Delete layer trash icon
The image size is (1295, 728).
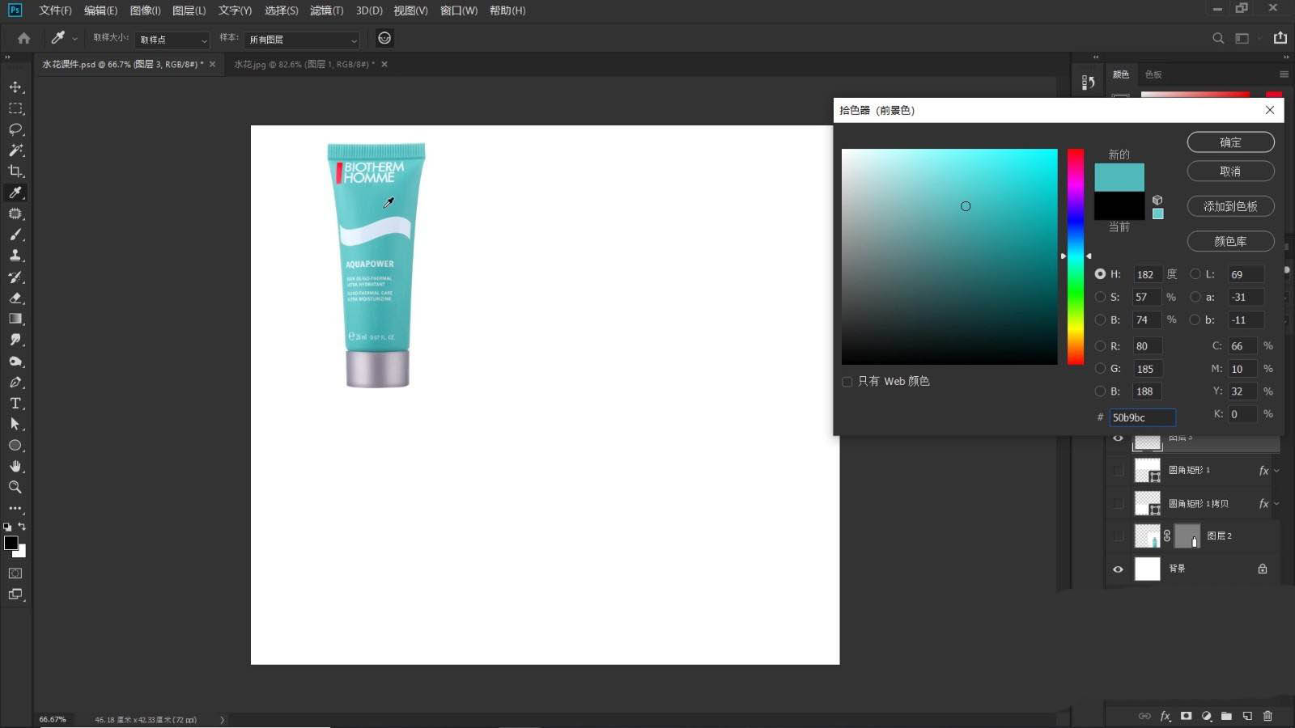tap(1267, 716)
